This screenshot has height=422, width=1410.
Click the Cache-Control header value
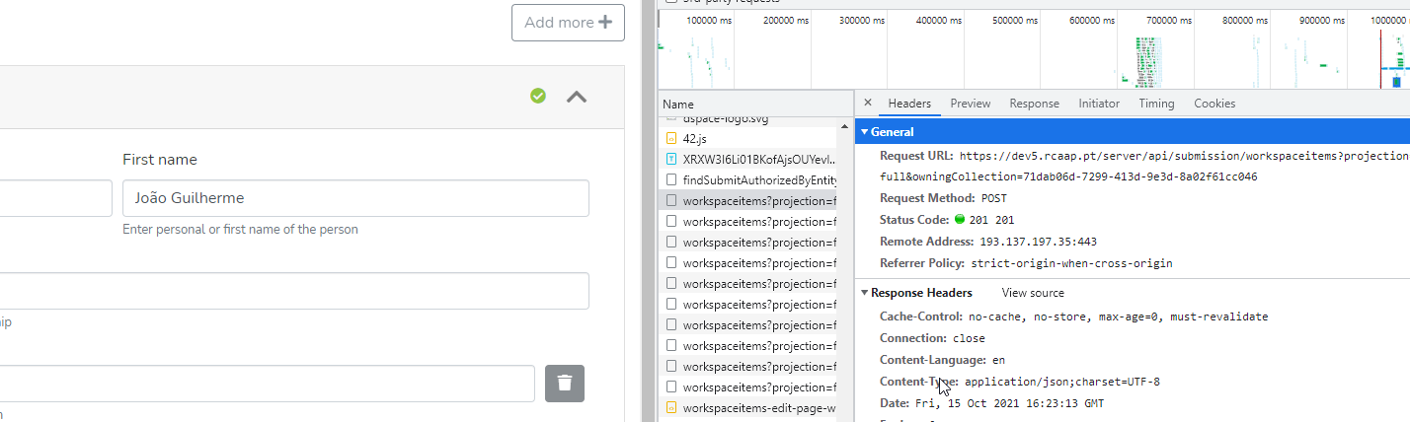[1118, 316]
